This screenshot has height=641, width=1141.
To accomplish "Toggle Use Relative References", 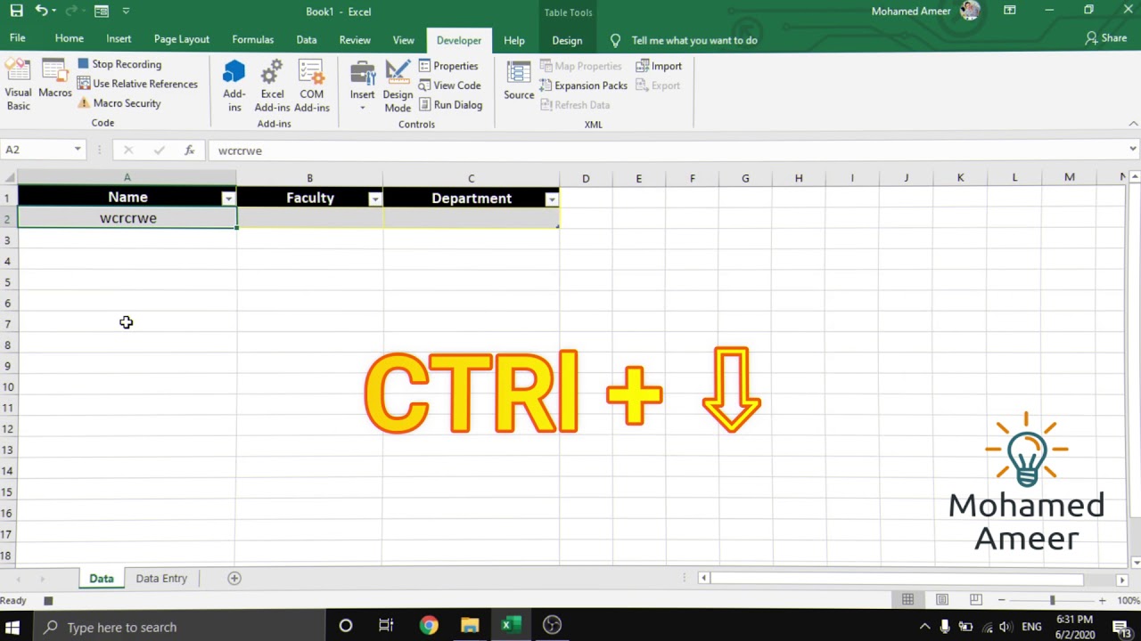I will coord(137,84).
